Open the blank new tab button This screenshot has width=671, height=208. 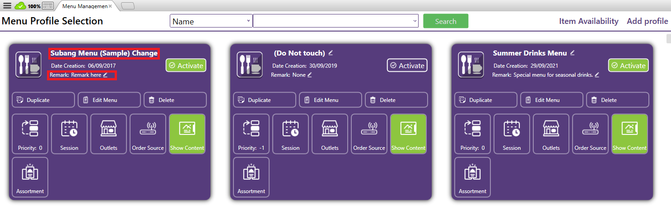coord(128,6)
